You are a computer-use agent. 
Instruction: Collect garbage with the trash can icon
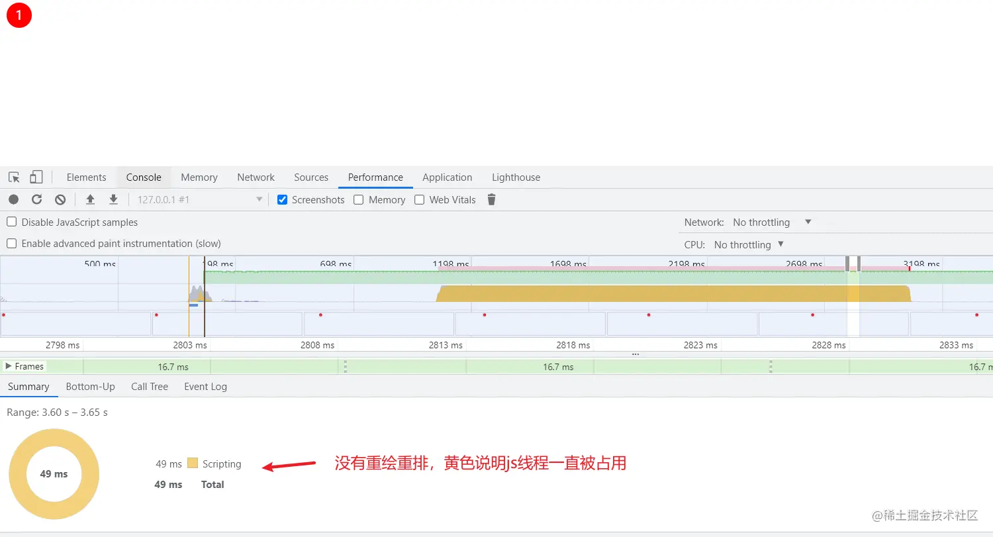click(x=491, y=199)
